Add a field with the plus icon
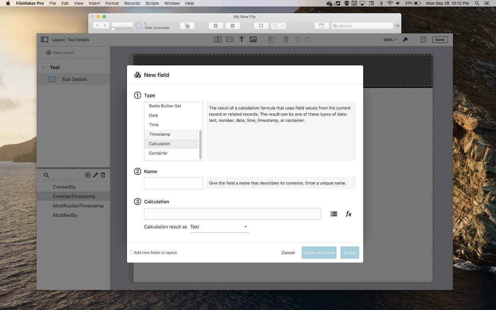496x310 pixels. pos(88,175)
